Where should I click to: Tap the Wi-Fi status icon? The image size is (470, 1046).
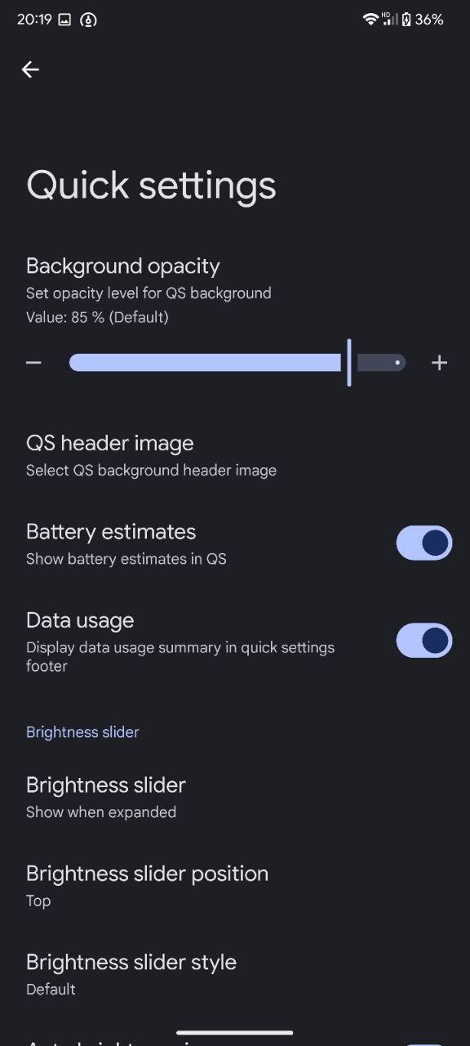[370, 19]
